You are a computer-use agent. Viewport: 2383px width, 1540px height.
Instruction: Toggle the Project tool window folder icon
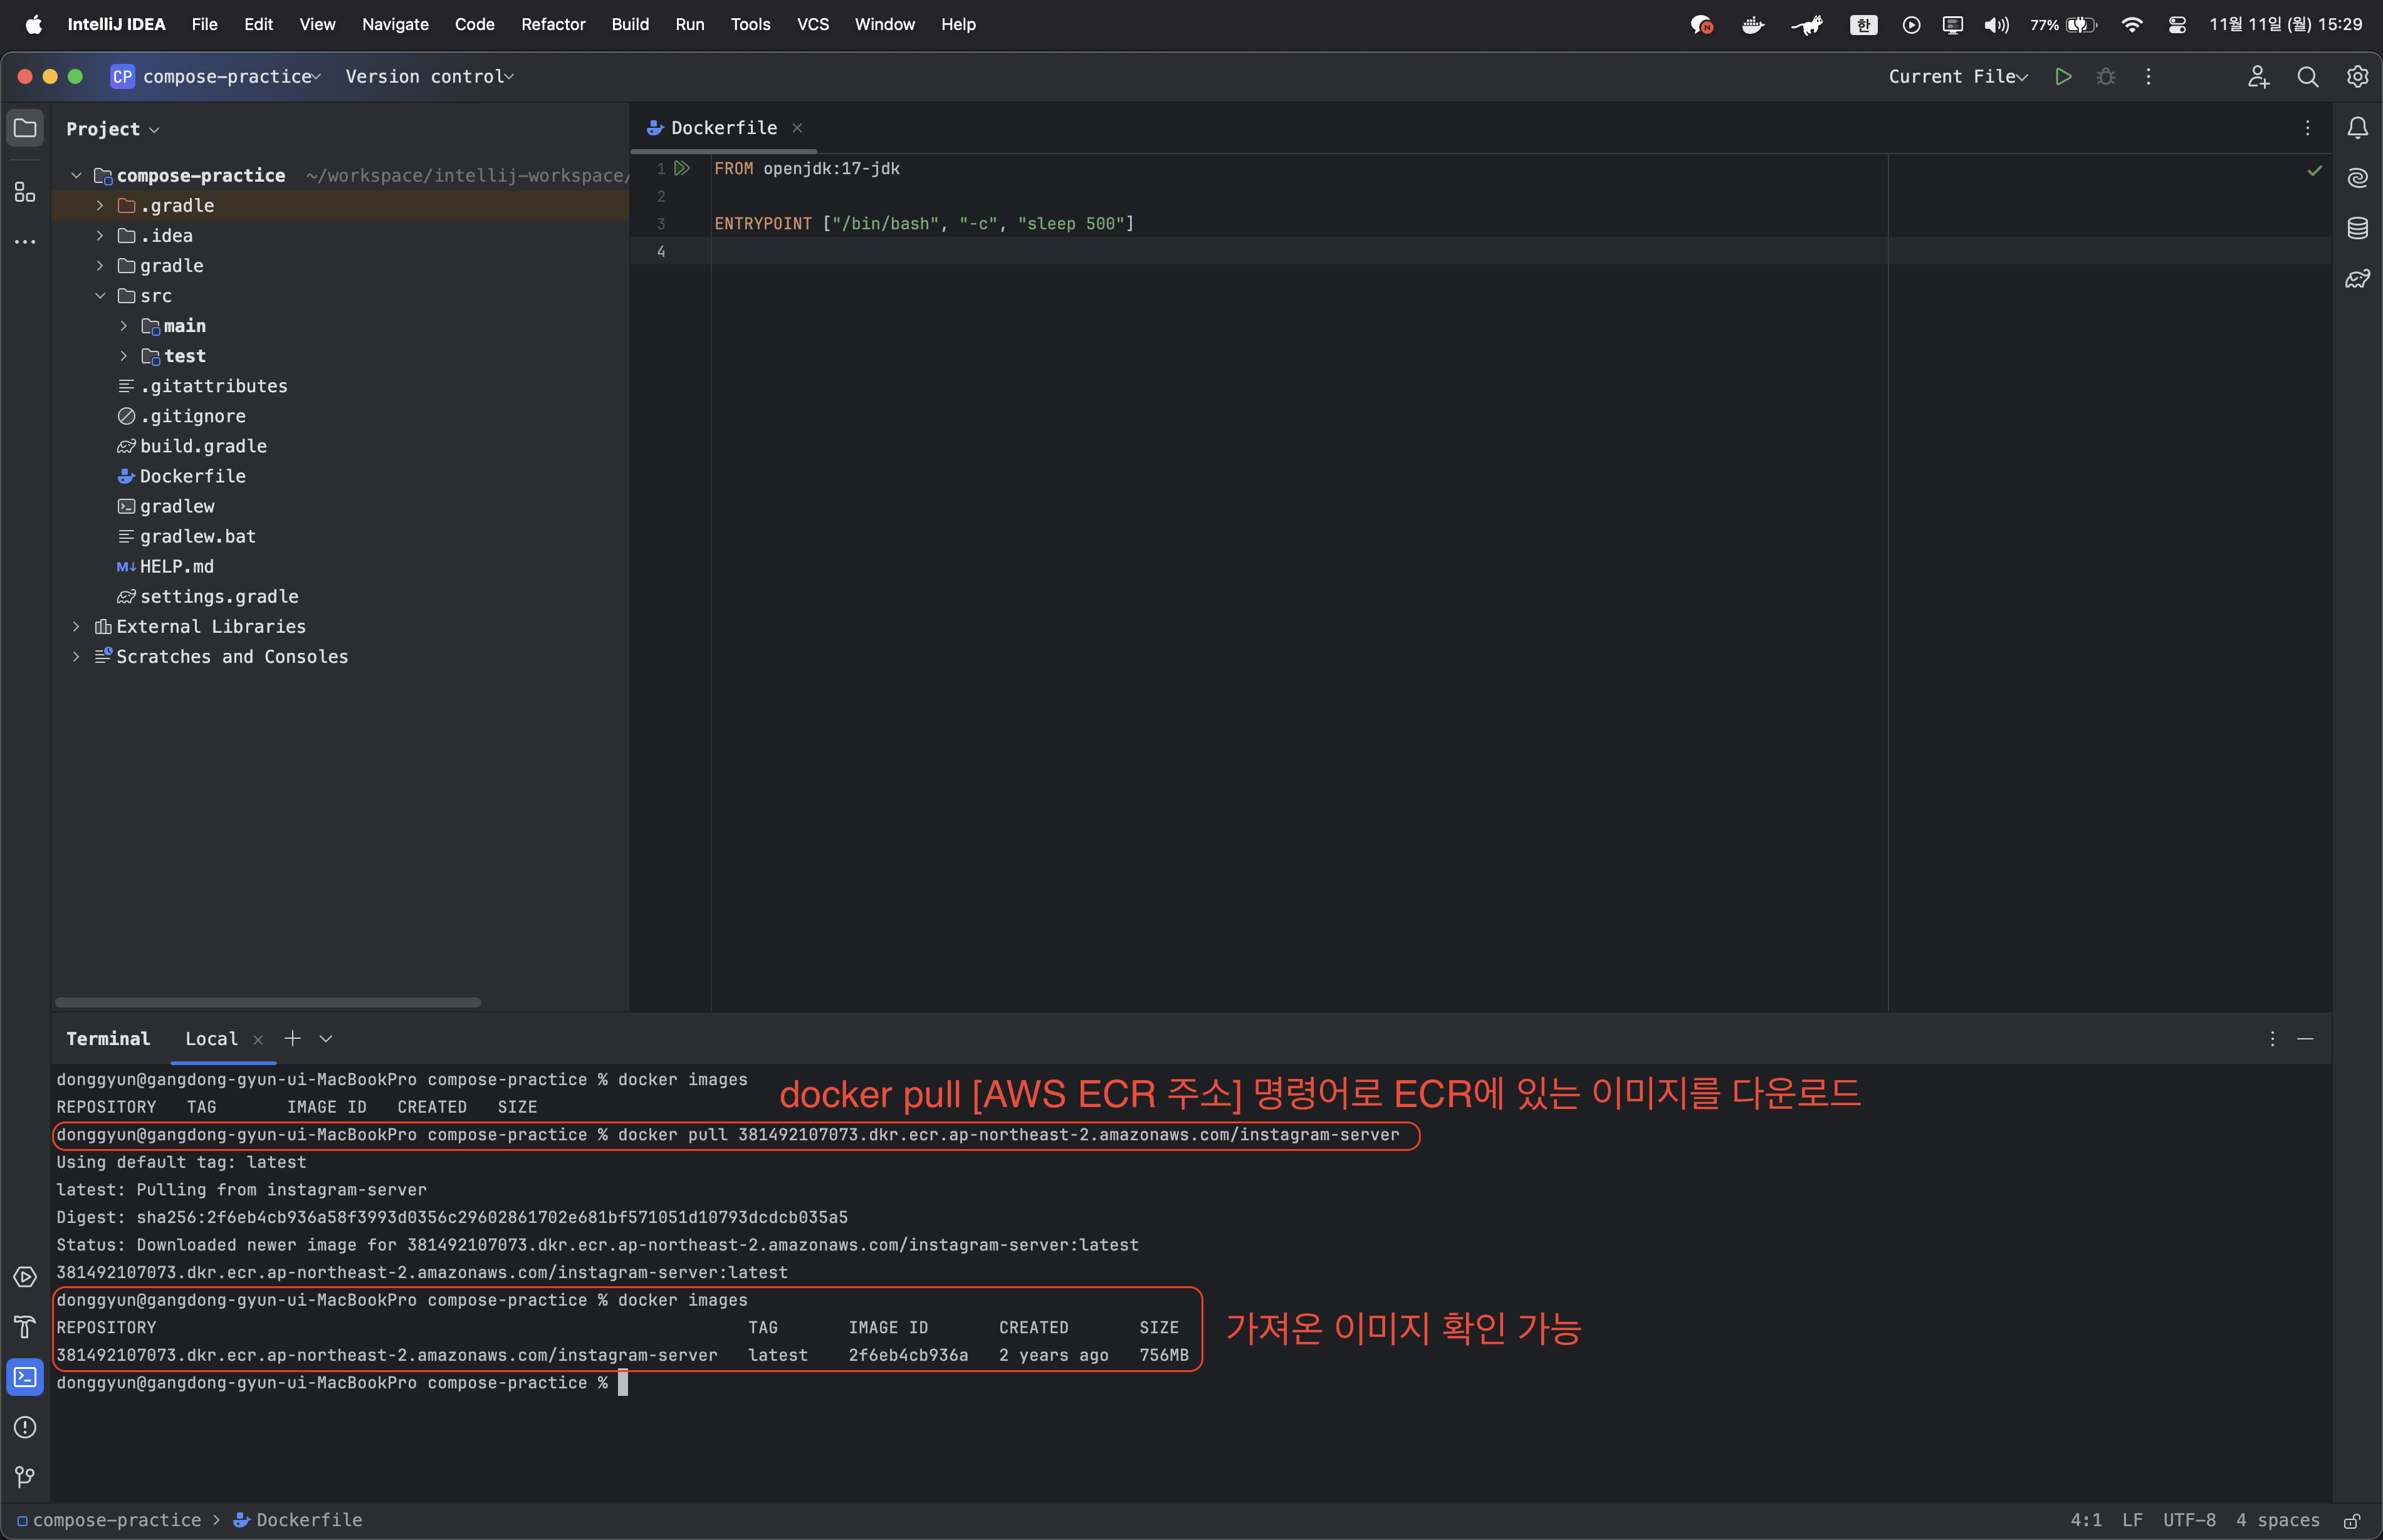tap(25, 128)
